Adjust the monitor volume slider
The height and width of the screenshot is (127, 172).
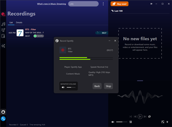(71, 87)
